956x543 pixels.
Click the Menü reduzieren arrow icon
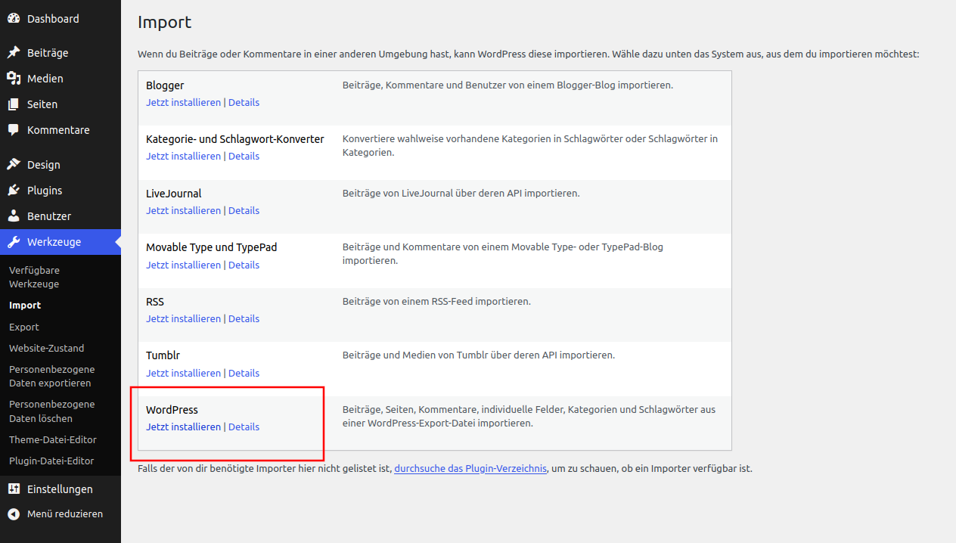(x=14, y=514)
